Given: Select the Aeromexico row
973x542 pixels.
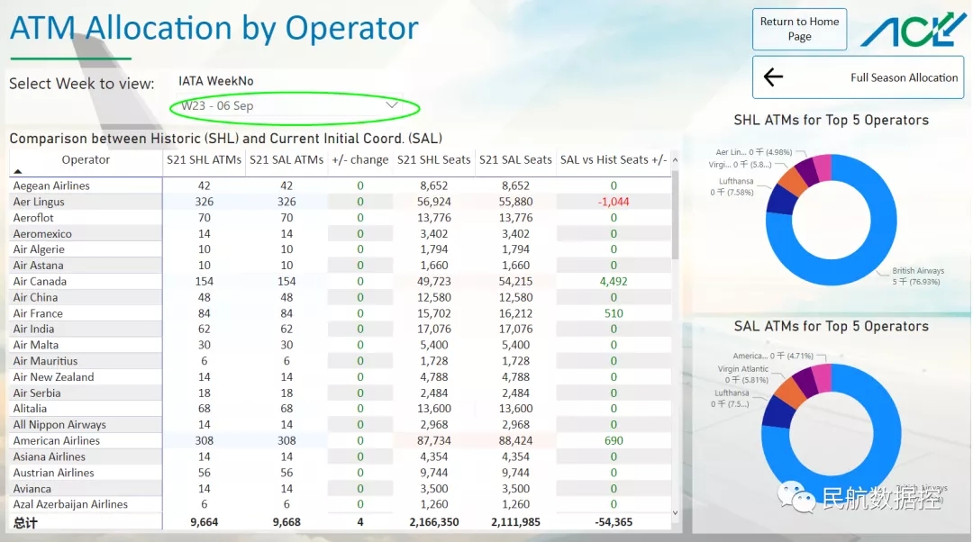Looking at the screenshot, I should (x=340, y=234).
